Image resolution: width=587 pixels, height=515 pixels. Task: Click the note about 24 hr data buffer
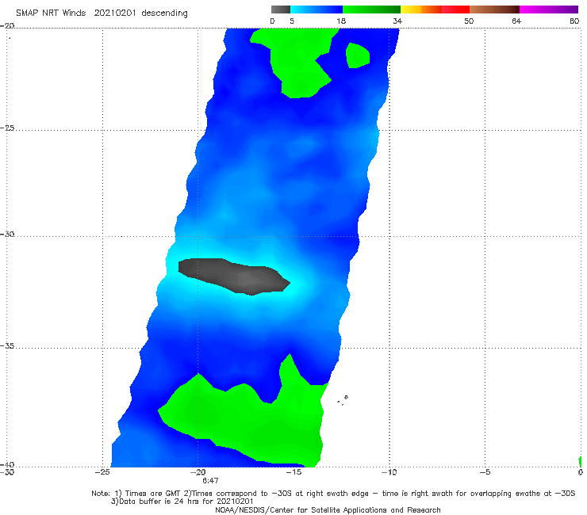[182, 502]
